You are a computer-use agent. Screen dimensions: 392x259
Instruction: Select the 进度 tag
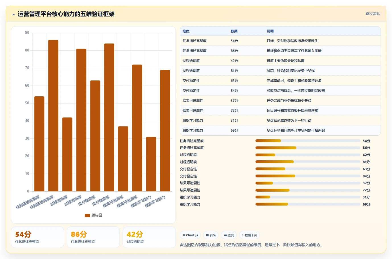229,235
